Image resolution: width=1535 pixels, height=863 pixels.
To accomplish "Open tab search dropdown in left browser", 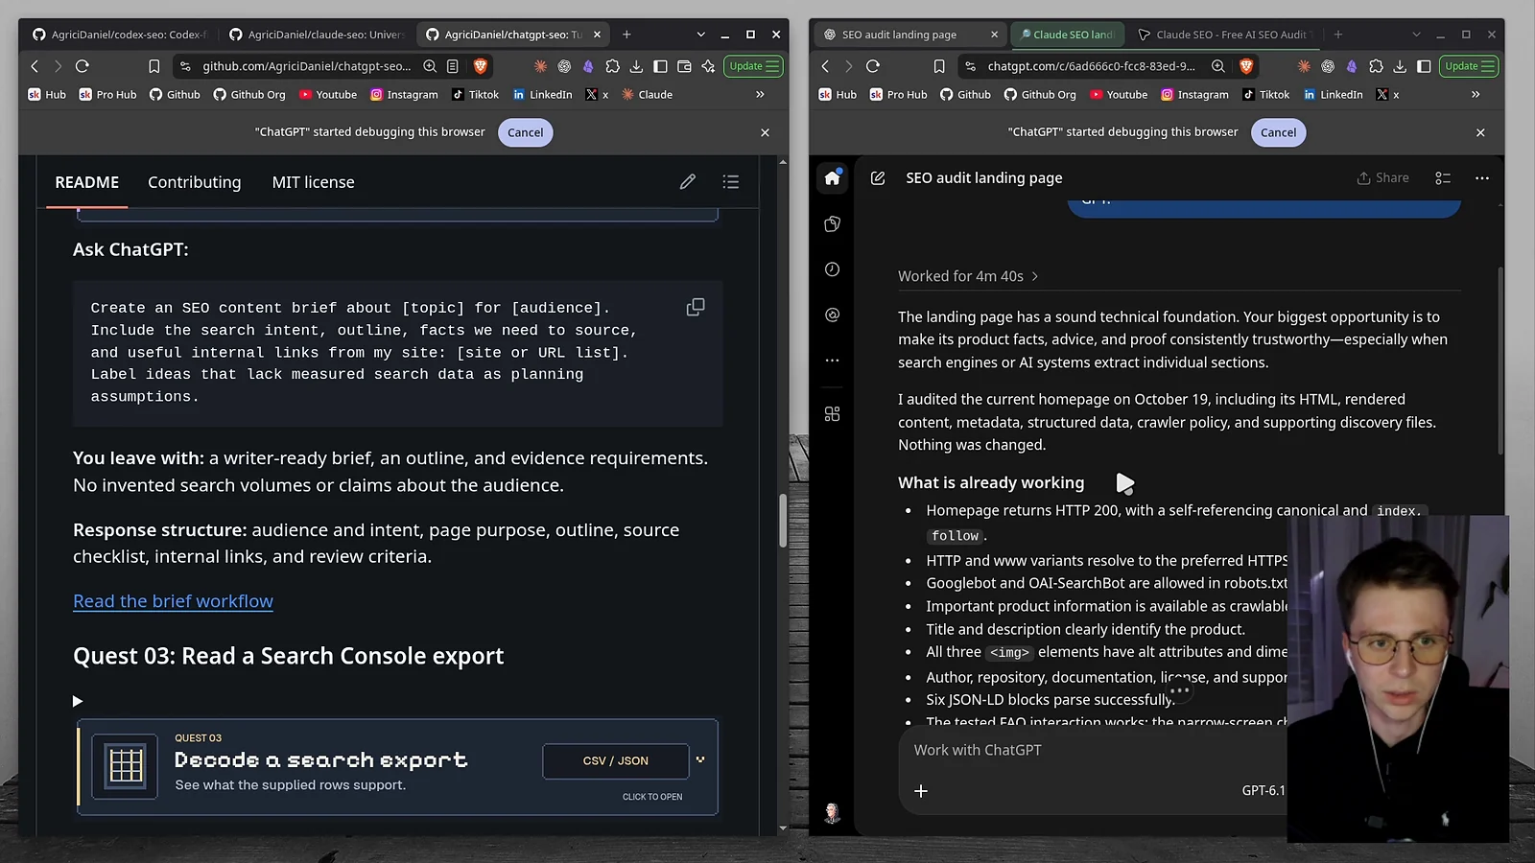I will tap(700, 35).
